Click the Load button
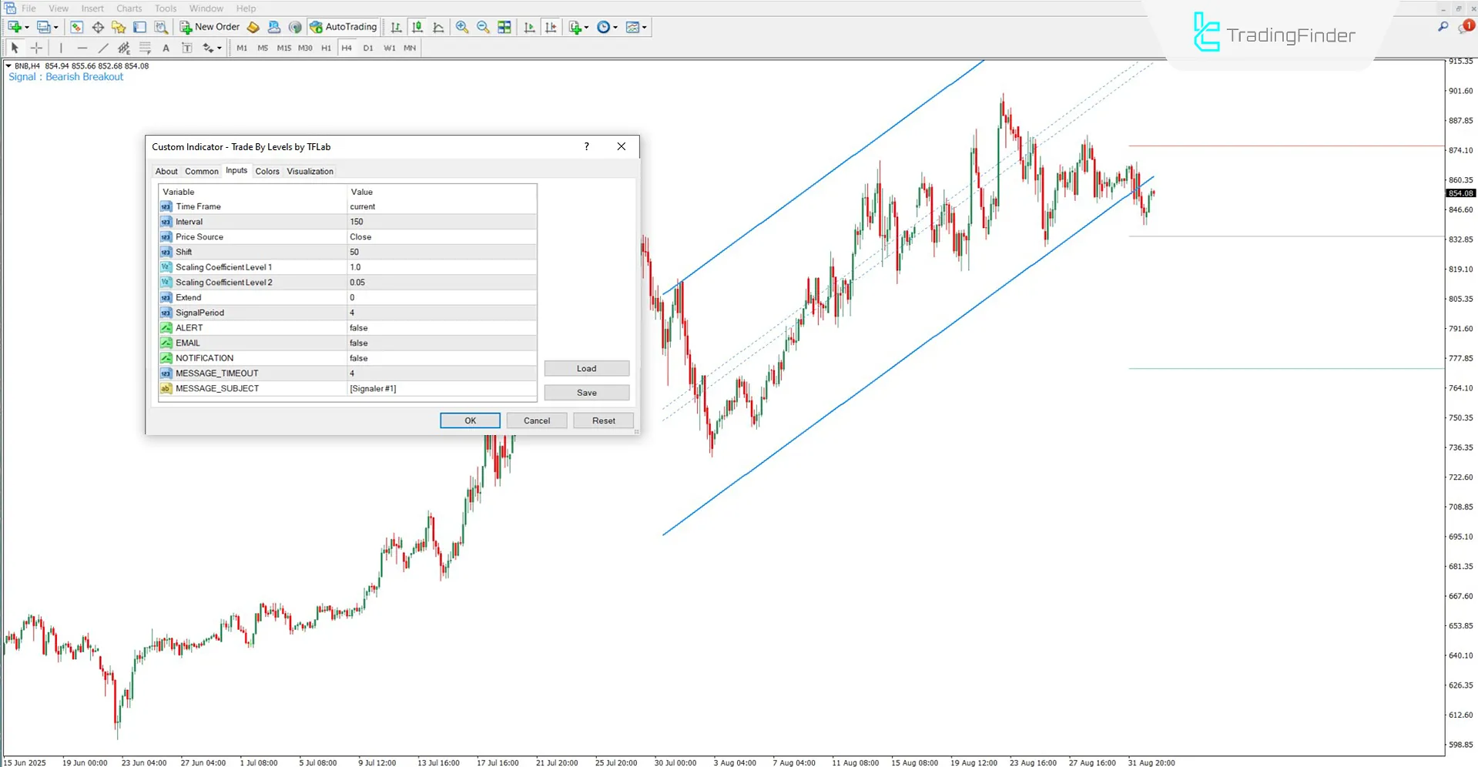 (x=586, y=368)
